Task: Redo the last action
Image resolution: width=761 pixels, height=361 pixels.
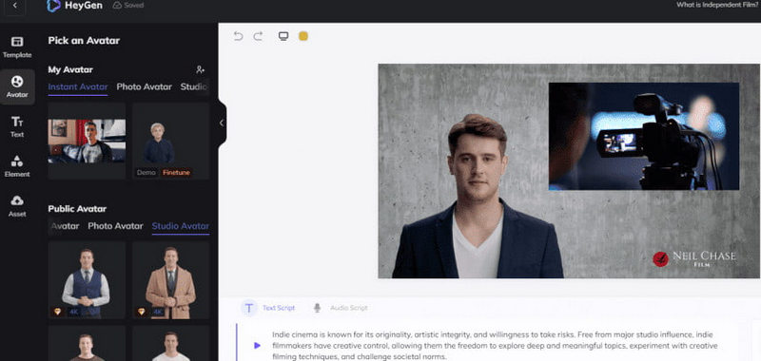Action: coord(258,36)
